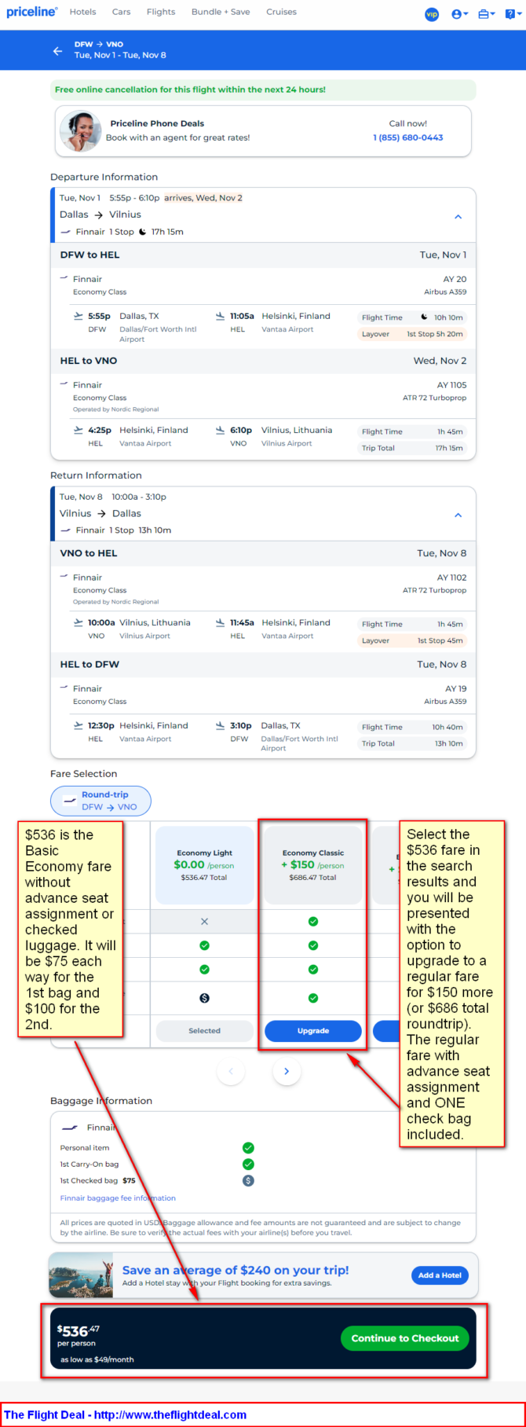Click the Add a Hotel button
This screenshot has height=1427, width=526.
(440, 1275)
